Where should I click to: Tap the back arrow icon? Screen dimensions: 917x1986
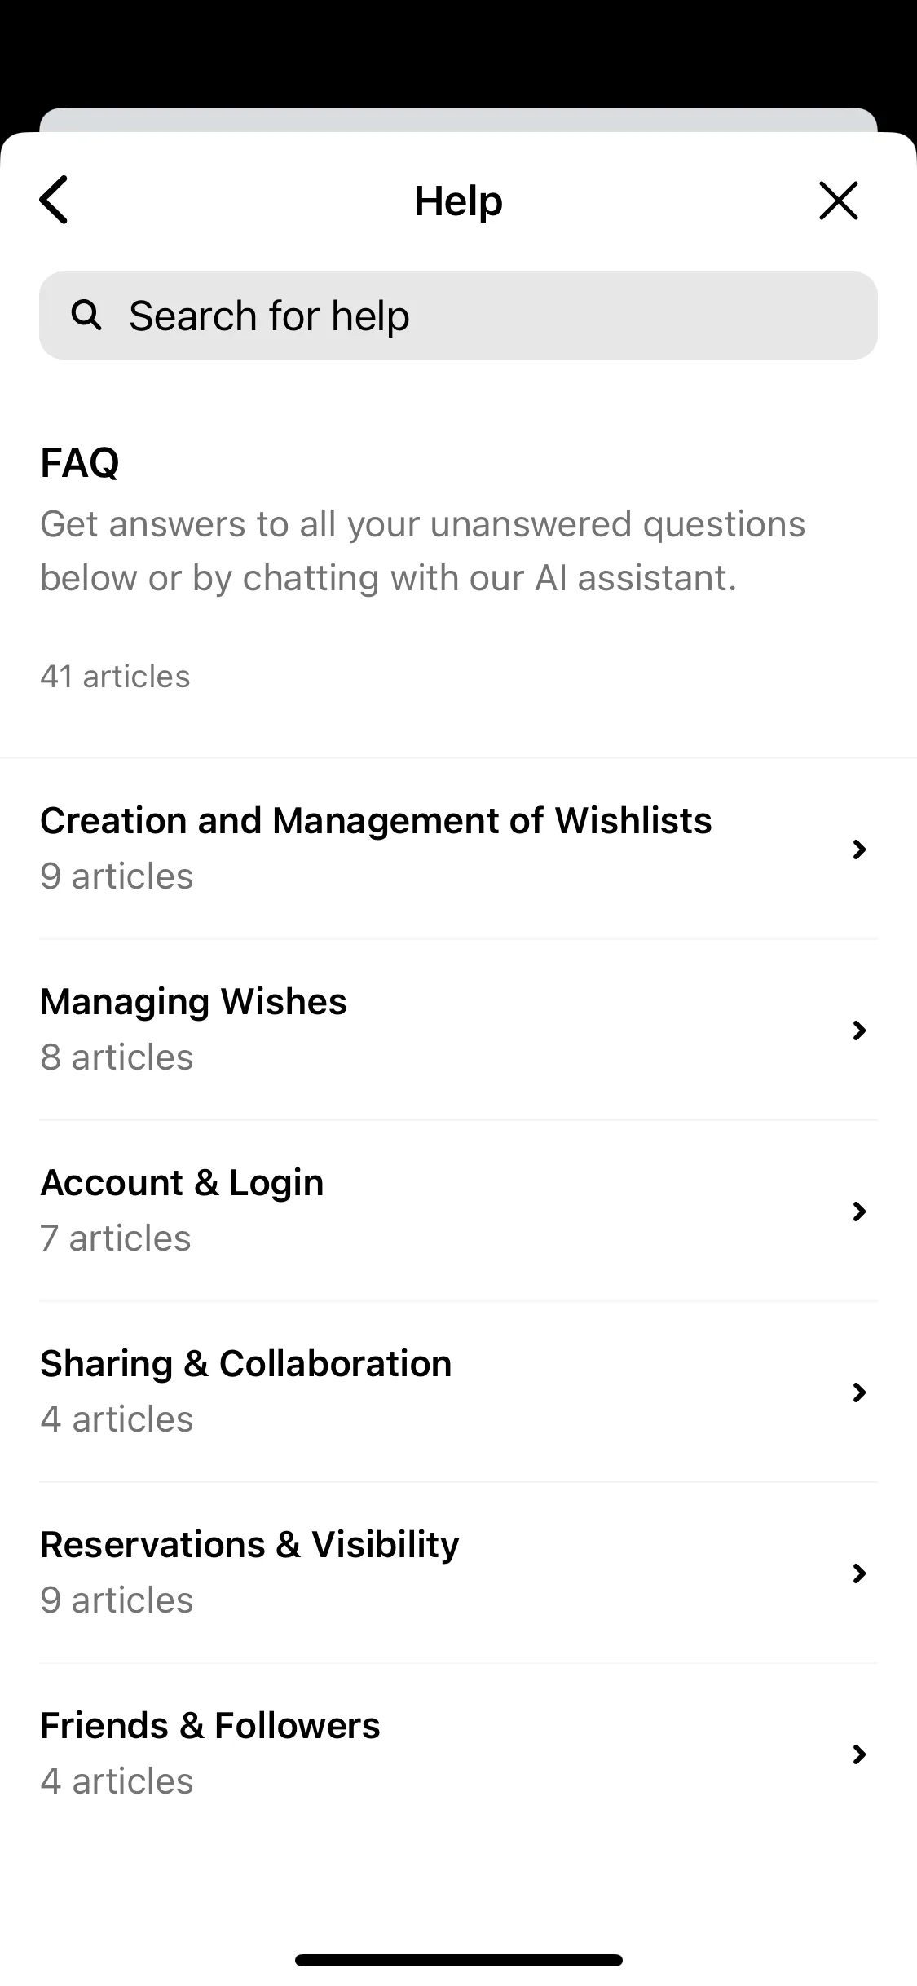pos(54,200)
